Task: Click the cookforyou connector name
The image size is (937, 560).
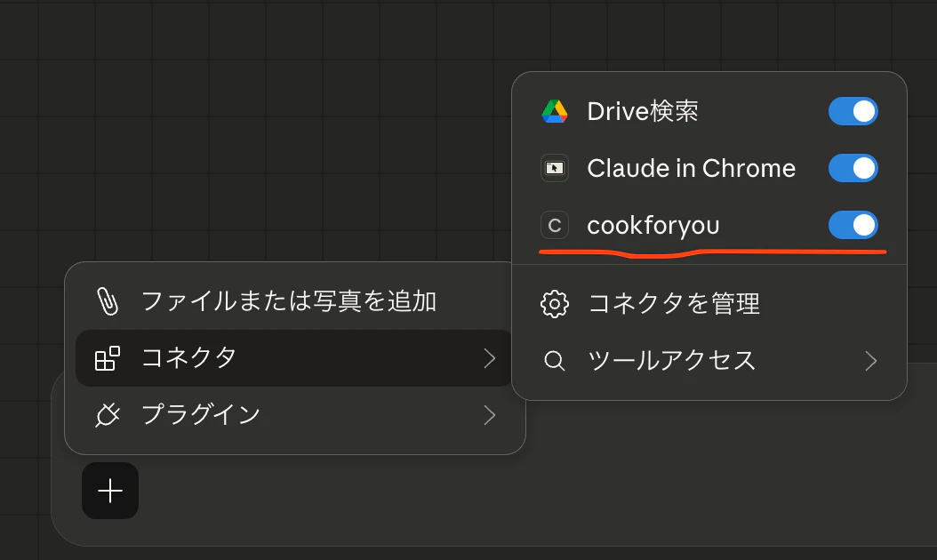Action: (x=653, y=226)
